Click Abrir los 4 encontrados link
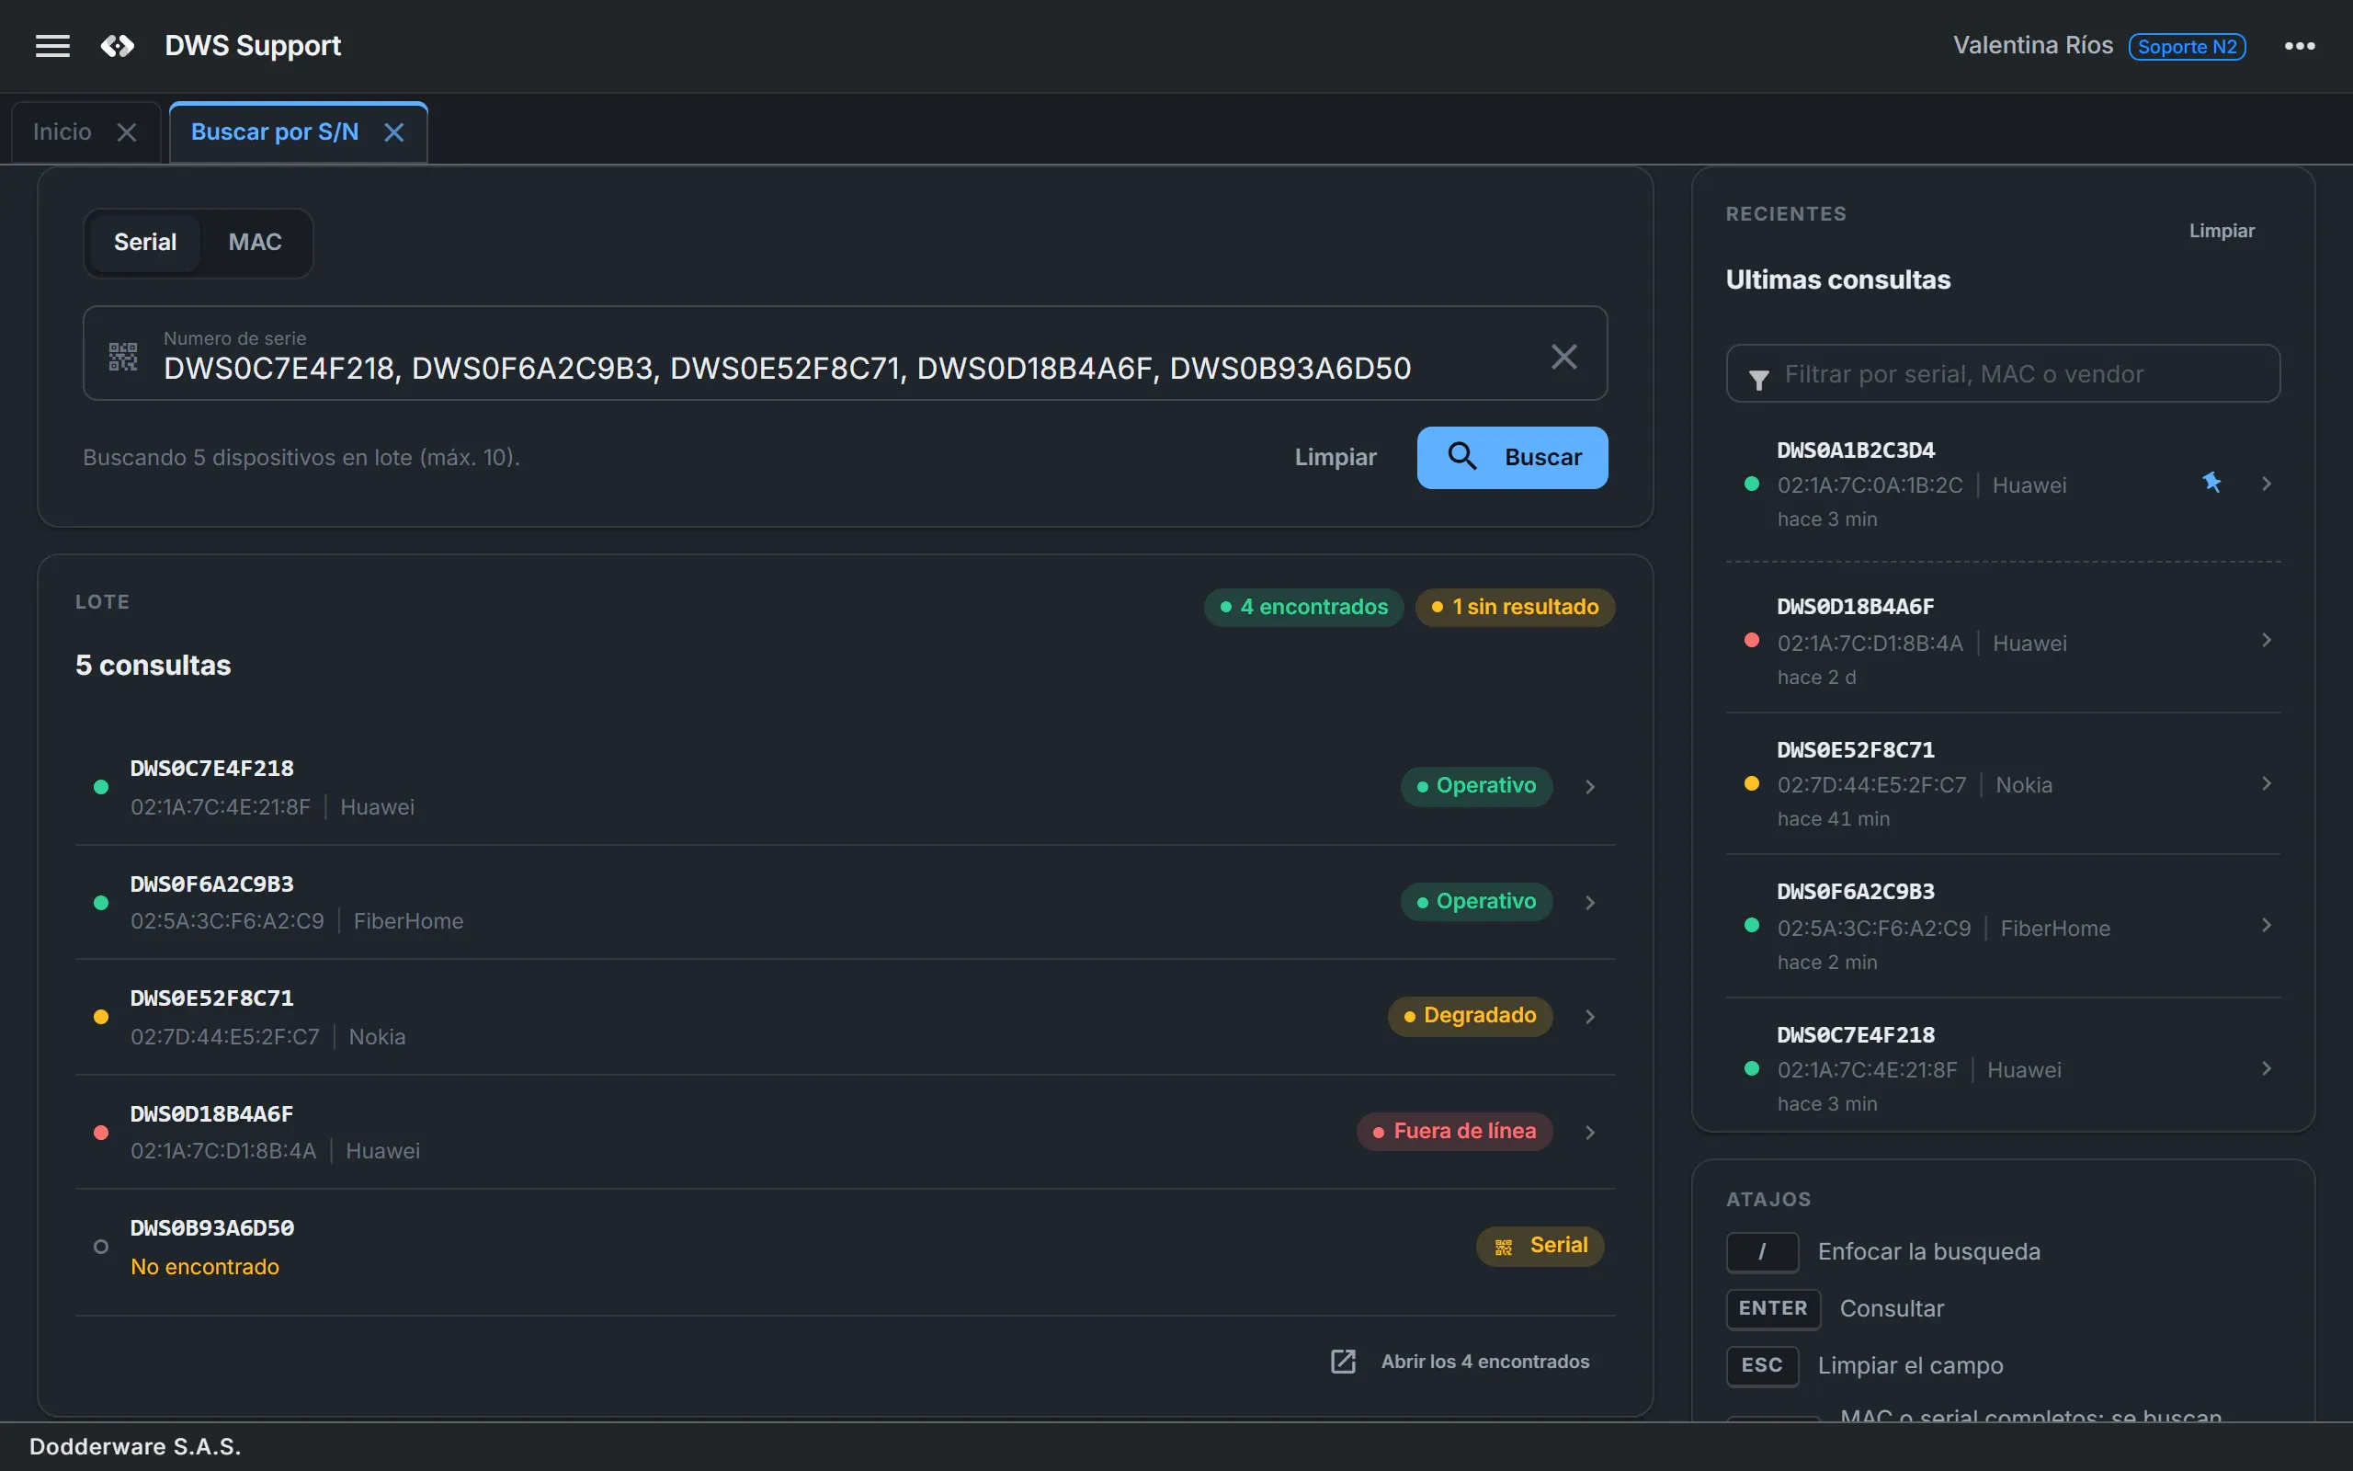The width and height of the screenshot is (2353, 1471). (1484, 1361)
